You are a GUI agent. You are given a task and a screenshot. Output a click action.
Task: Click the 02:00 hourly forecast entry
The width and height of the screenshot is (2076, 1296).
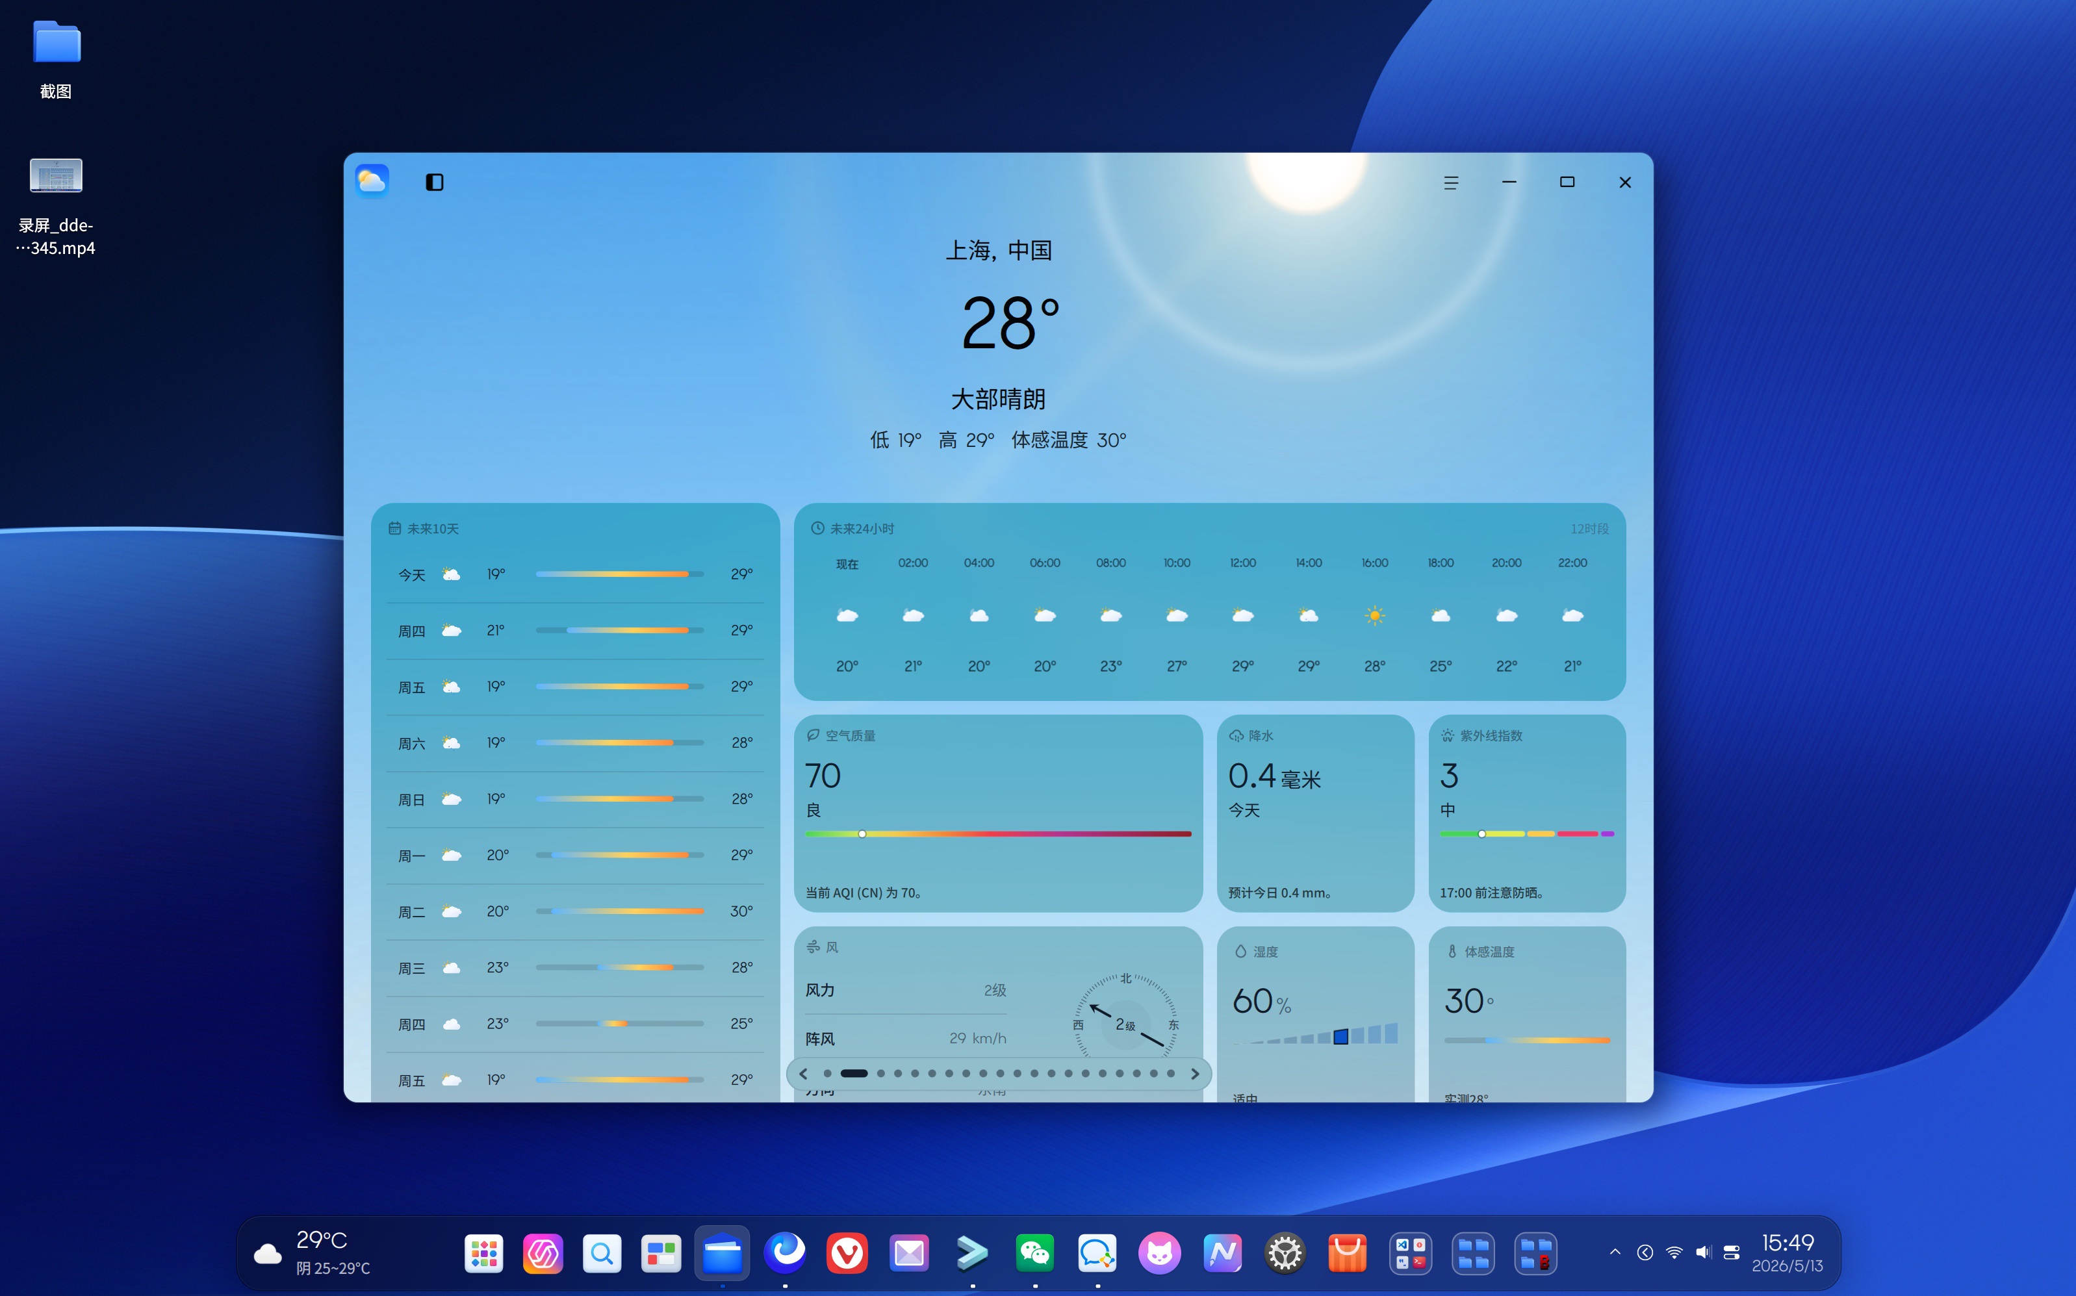[x=913, y=615]
